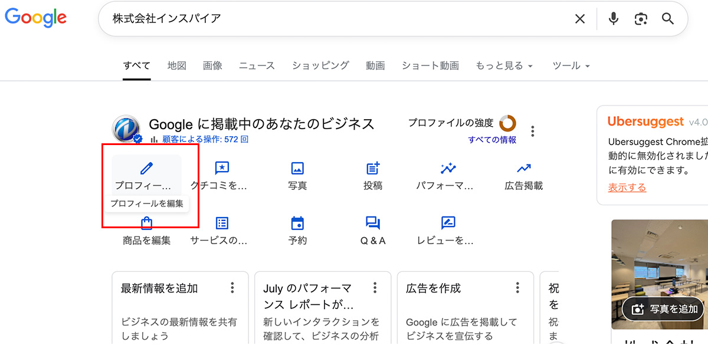Switch to the 地図 tab
This screenshot has width=708, height=345.
click(177, 65)
